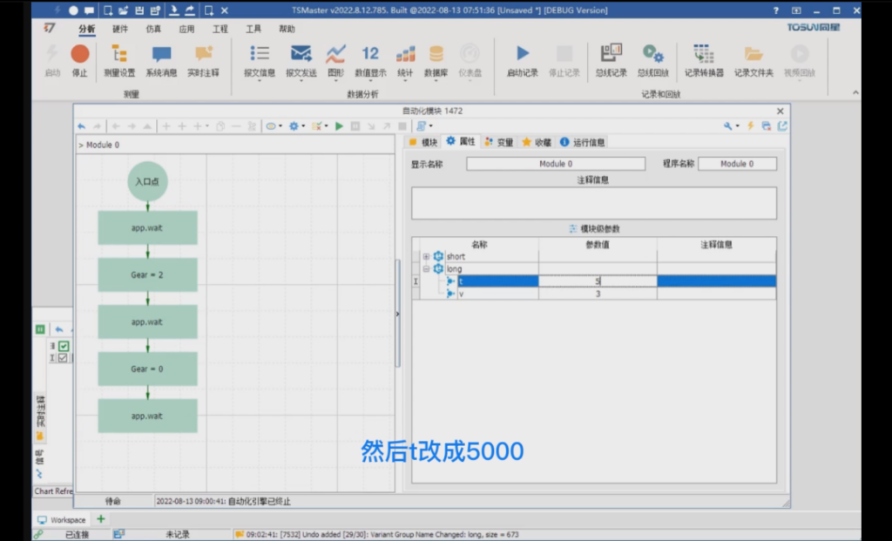Image resolution: width=892 pixels, height=541 pixels.
Task: Open 总线回放 bus replay
Action: (x=652, y=55)
